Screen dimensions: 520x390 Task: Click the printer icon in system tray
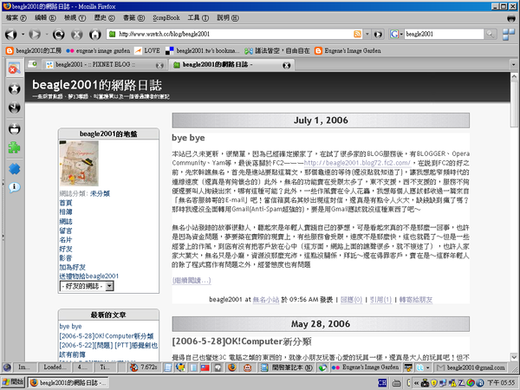[x=397, y=383]
